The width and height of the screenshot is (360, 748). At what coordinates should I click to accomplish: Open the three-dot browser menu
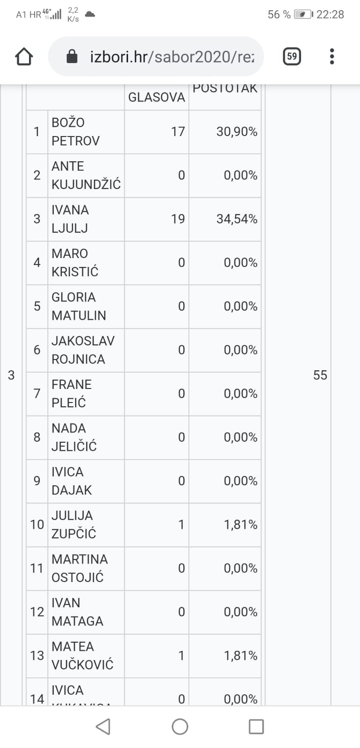tap(332, 57)
